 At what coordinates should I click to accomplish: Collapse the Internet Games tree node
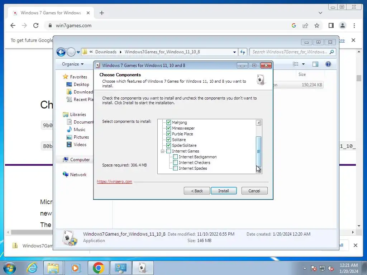click(x=162, y=151)
